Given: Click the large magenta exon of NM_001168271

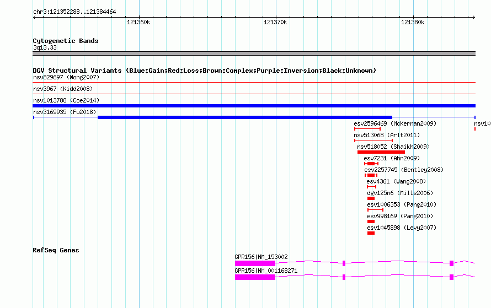Looking at the screenshot, I should 255,277.
